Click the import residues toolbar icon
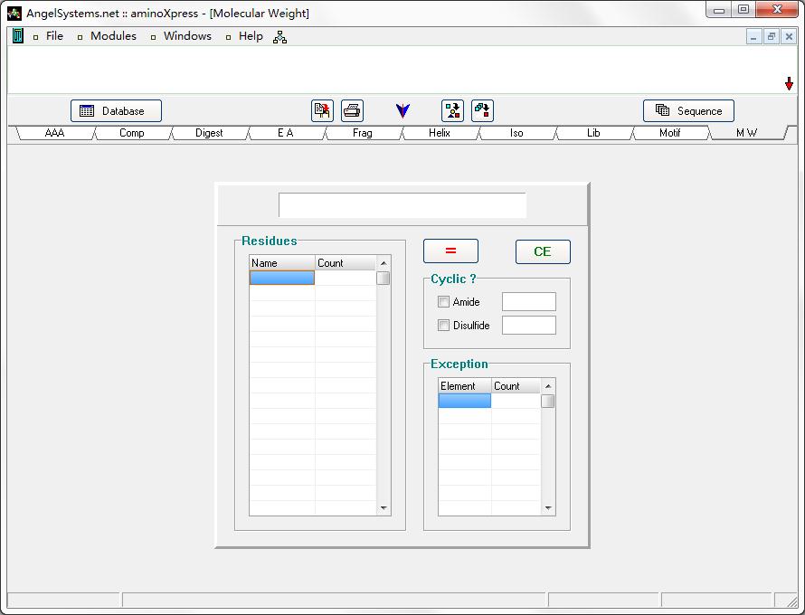Viewport: 805px width, 615px height. (452, 110)
